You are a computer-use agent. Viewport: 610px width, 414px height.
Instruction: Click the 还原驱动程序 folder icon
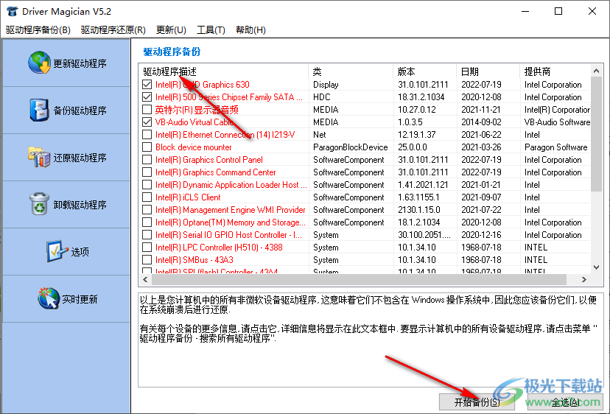tap(39, 157)
